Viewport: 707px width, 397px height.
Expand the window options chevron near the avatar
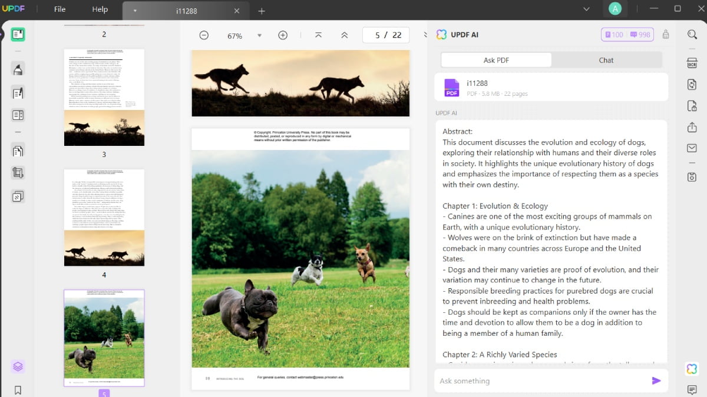click(x=586, y=9)
